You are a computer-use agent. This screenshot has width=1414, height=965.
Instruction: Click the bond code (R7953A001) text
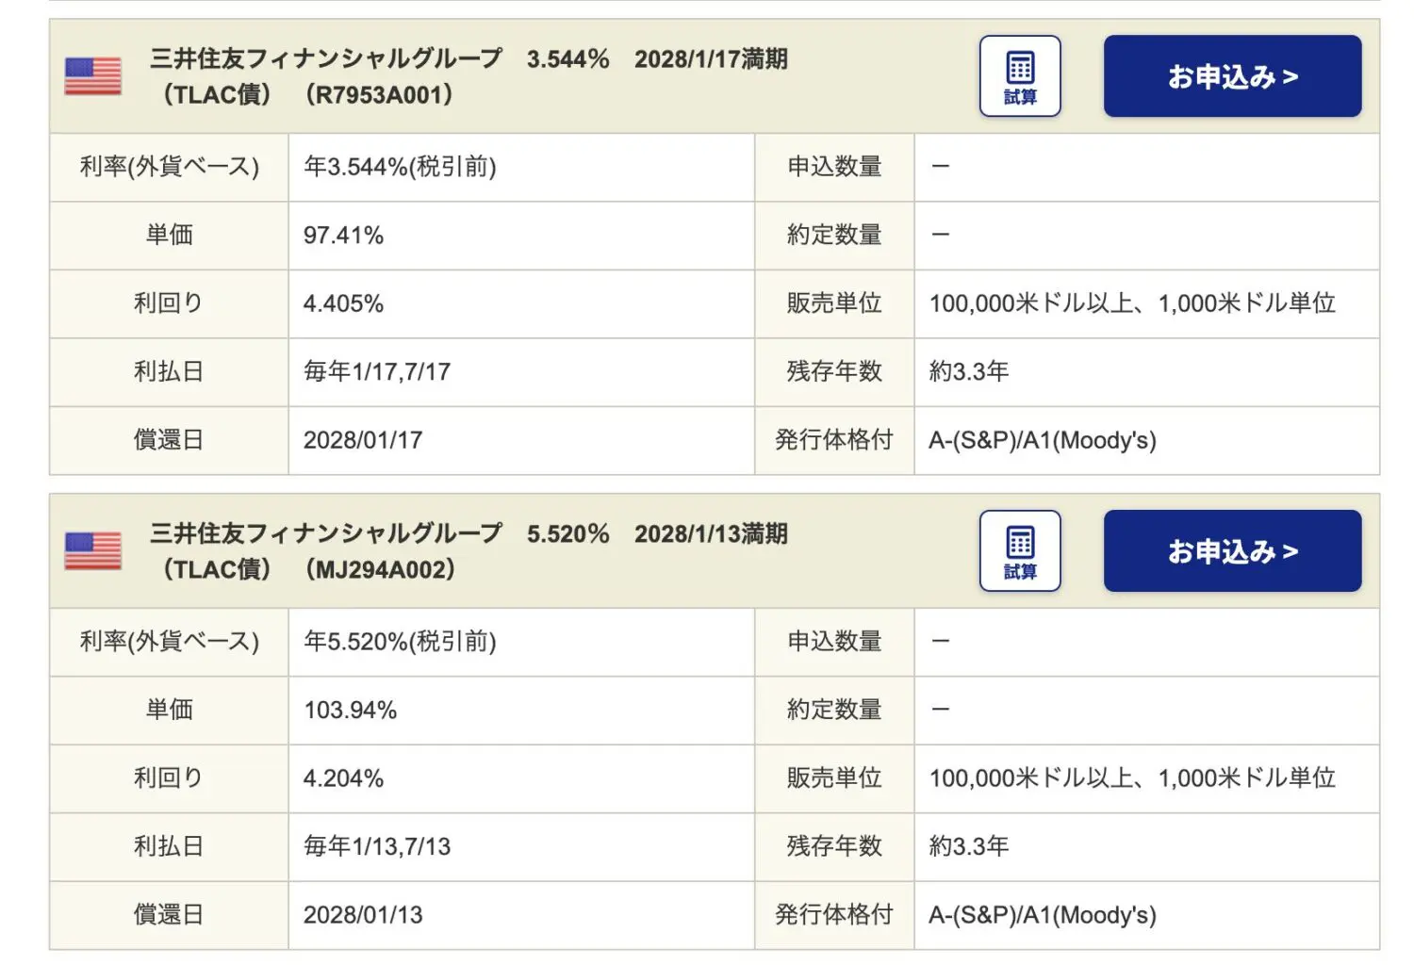point(379,95)
